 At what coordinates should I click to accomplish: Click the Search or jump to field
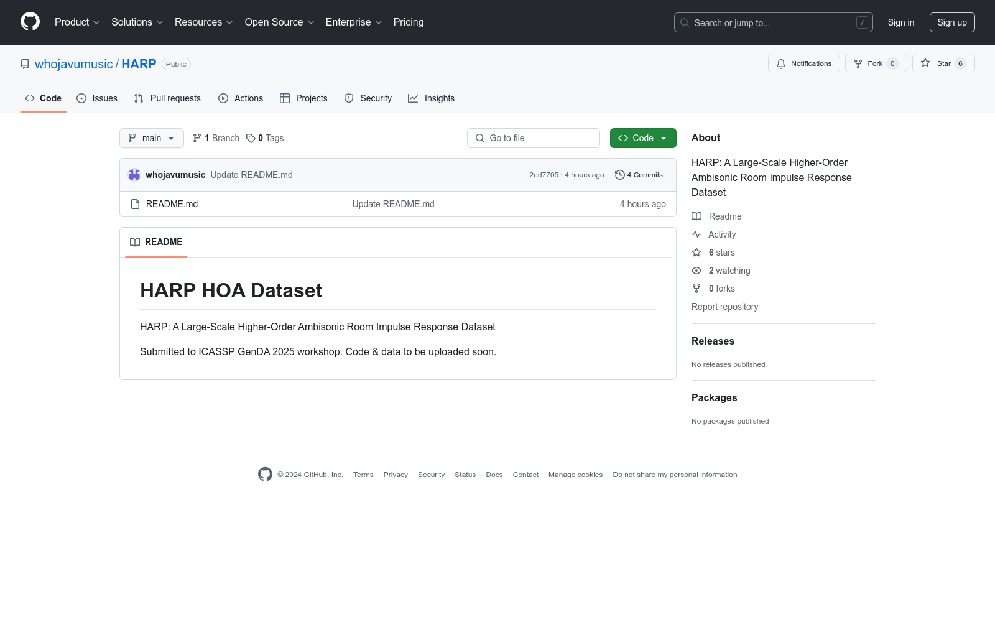tap(774, 22)
